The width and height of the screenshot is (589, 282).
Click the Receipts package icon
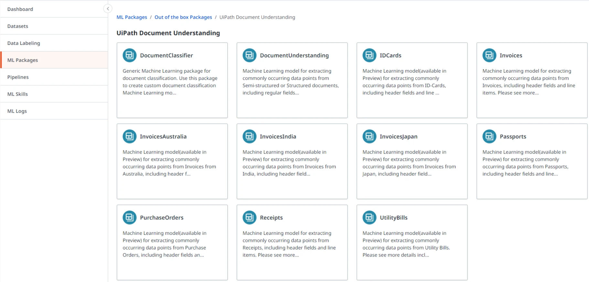(250, 217)
